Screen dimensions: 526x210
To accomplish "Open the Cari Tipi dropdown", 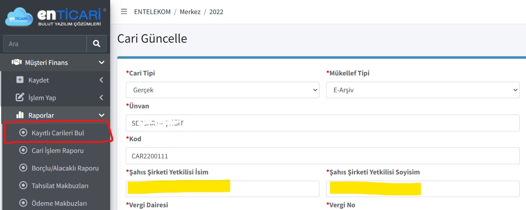I will [x=223, y=90].
